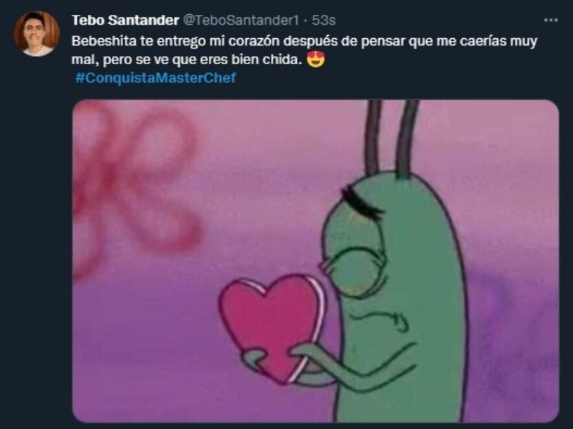The image size is (573, 429).
Task: Click Tebo Santander's profile avatar
Action: (37, 34)
